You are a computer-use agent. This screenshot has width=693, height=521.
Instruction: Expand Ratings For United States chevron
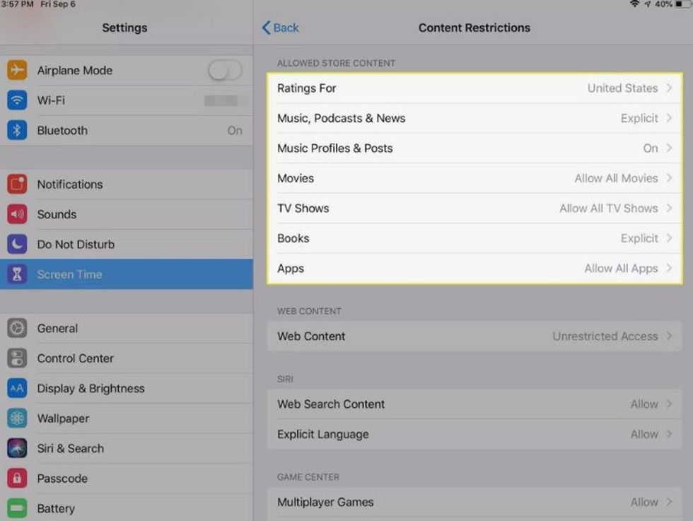click(669, 88)
